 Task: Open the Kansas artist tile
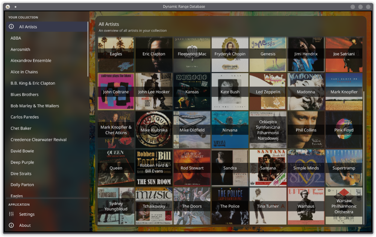coord(192,92)
